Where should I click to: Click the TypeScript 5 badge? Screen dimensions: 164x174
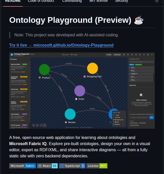(x=72, y=166)
